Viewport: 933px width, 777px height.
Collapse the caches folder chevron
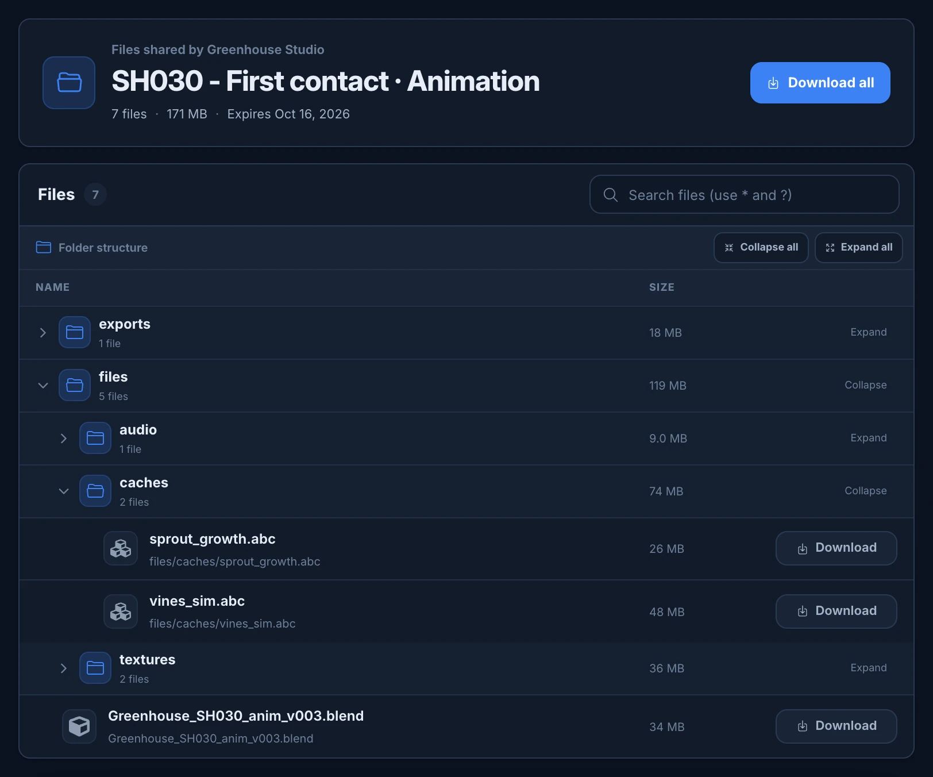(63, 491)
